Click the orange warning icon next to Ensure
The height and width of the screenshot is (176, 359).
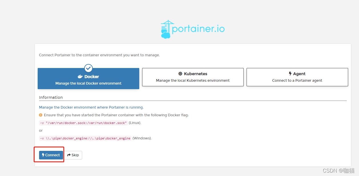[41, 115]
